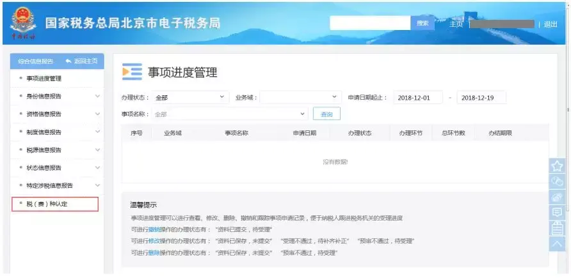
Task: Click the end date field 2018-12-19
Action: 481,98
